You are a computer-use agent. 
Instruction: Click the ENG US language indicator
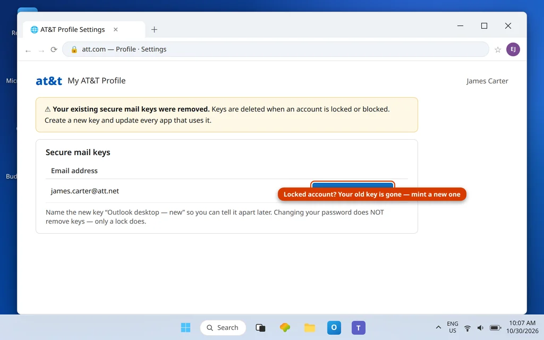[453, 327]
